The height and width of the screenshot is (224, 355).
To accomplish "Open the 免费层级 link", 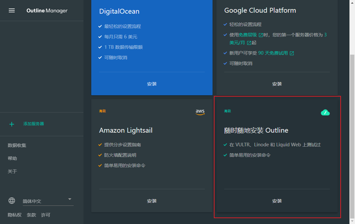I will (x=248, y=35).
